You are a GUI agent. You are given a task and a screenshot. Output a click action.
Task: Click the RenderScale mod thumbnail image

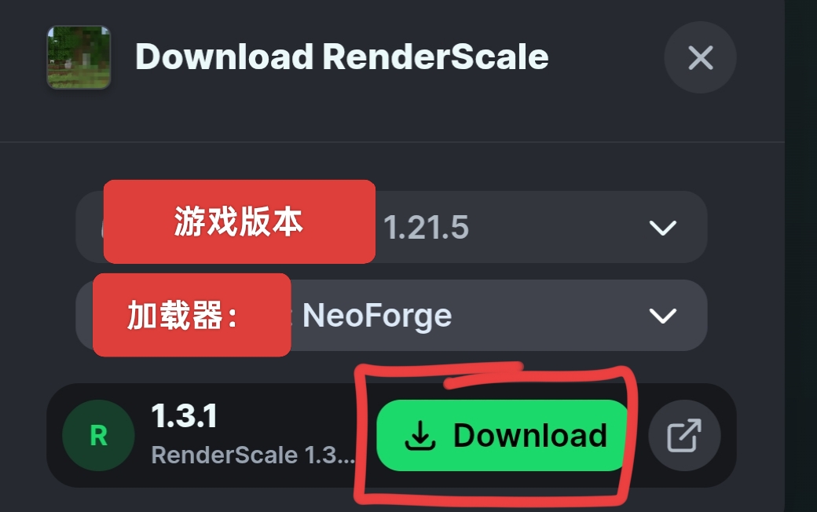pyautogui.click(x=79, y=57)
